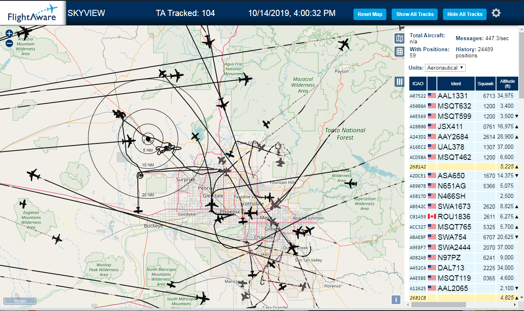
Task: Select the SWA2444 aircraft row
Action: pyautogui.click(x=464, y=247)
